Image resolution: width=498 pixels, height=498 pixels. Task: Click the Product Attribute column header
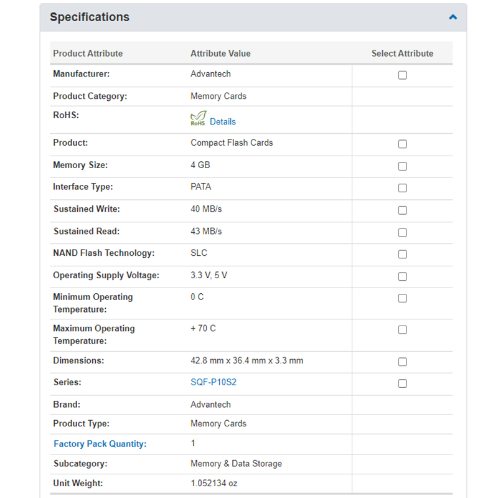pos(88,54)
